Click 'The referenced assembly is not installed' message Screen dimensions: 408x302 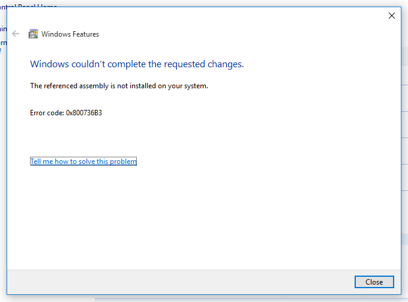pyautogui.click(x=119, y=86)
